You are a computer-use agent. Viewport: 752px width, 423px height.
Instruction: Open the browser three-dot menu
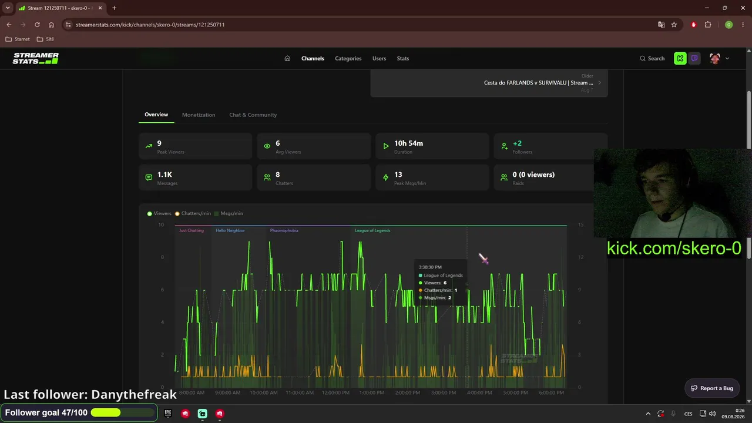[x=743, y=25]
